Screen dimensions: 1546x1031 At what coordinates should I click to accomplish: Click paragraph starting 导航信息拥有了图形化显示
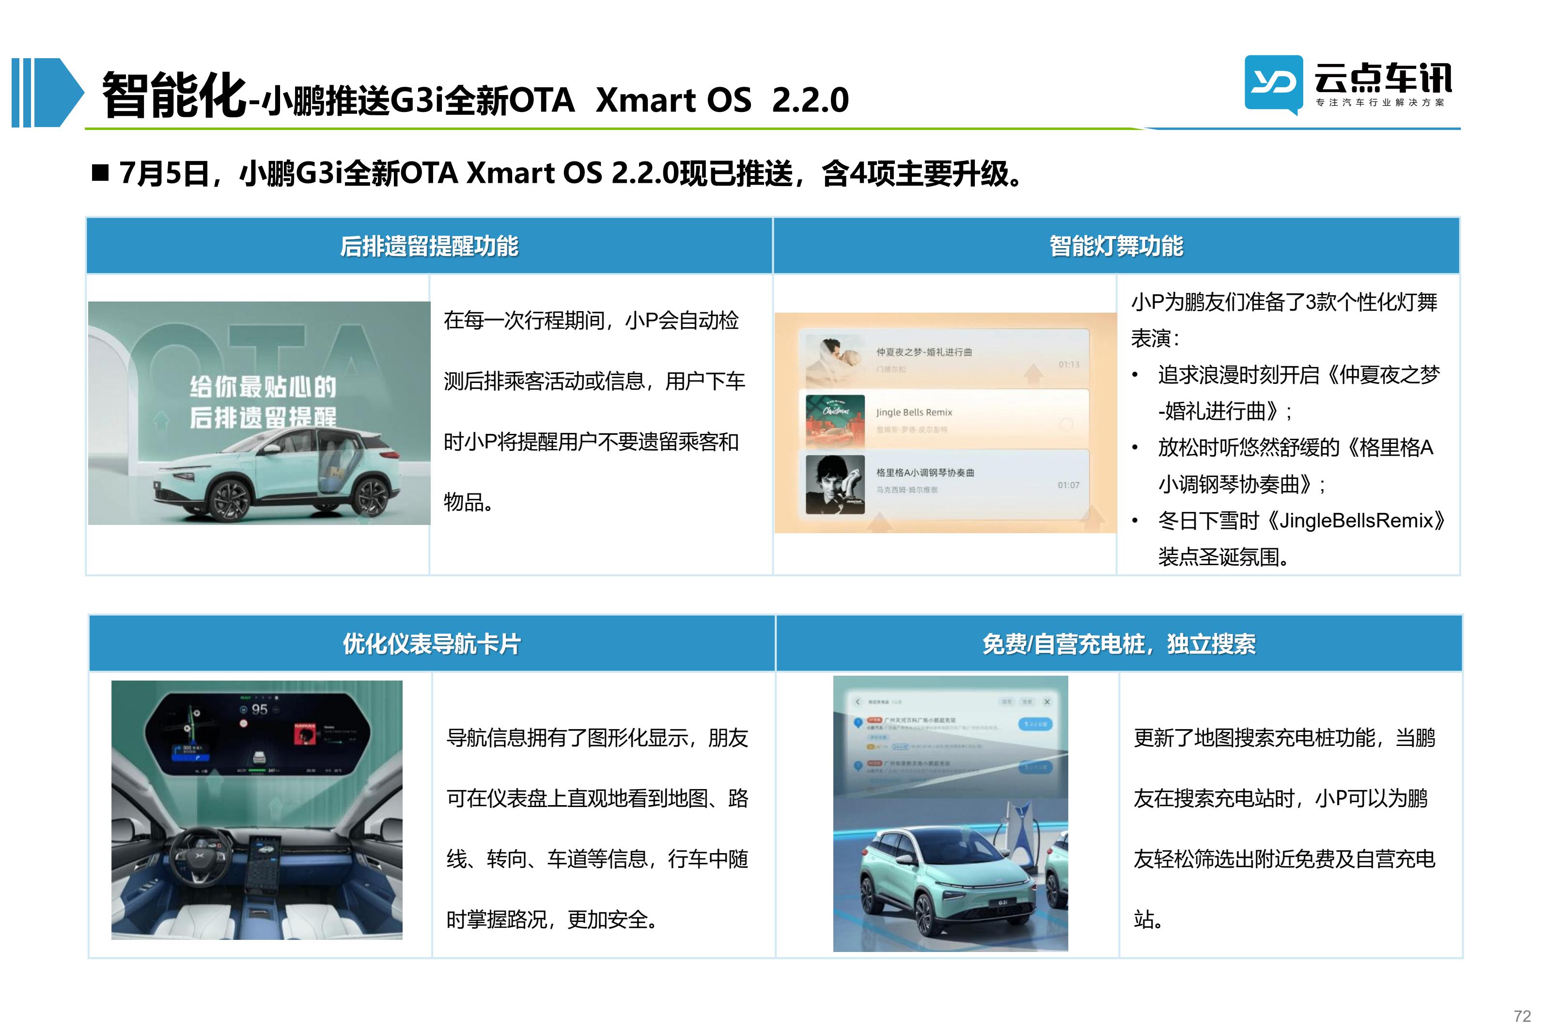tap(597, 828)
